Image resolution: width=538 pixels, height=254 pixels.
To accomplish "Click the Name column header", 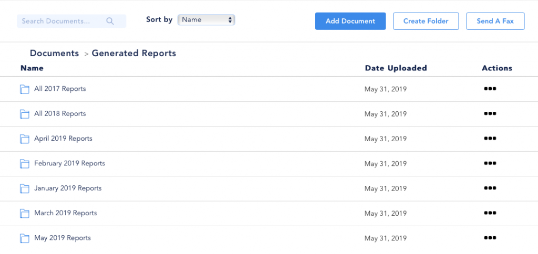I will point(32,68).
